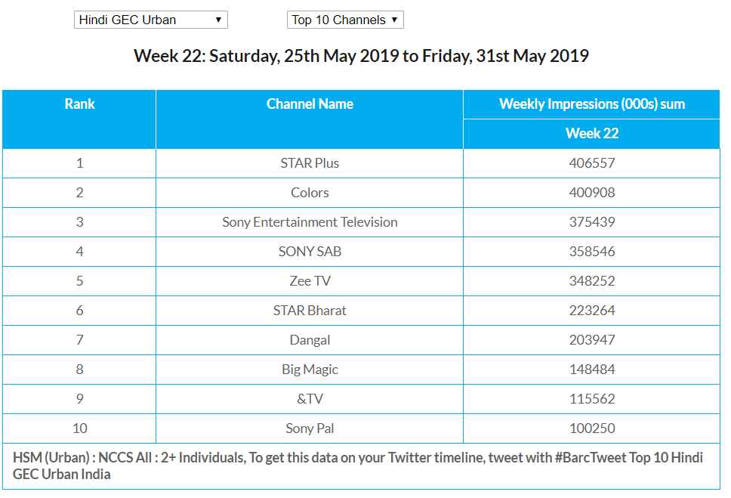Select the Week 22 sub-header cell
Screen dimensions: 731x498
point(591,134)
